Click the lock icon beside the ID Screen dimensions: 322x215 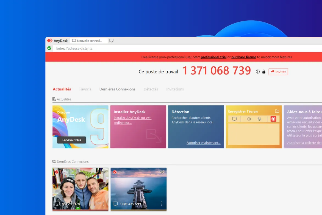click(263, 71)
